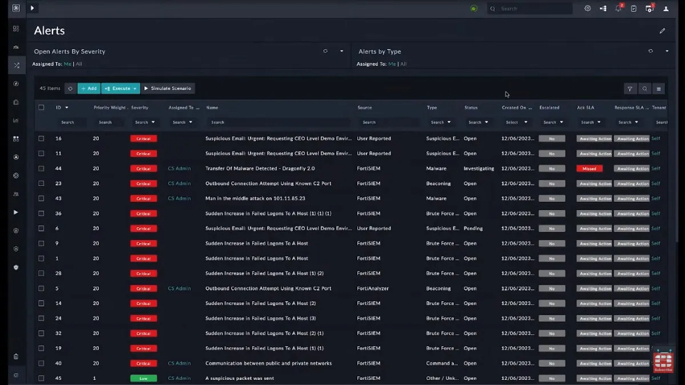The image size is (685, 385).
Task: Click the Escalated column header
Action: click(549, 107)
